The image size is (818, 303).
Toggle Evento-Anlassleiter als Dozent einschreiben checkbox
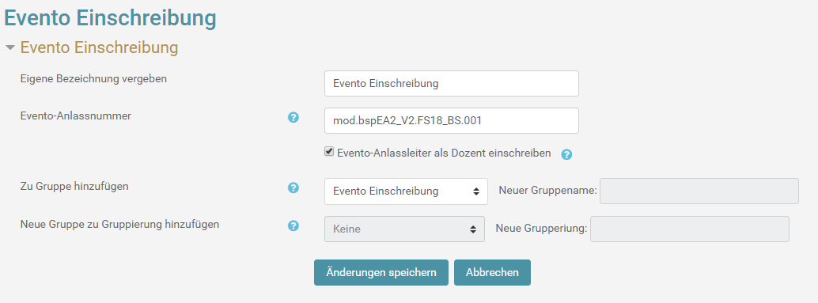click(328, 152)
